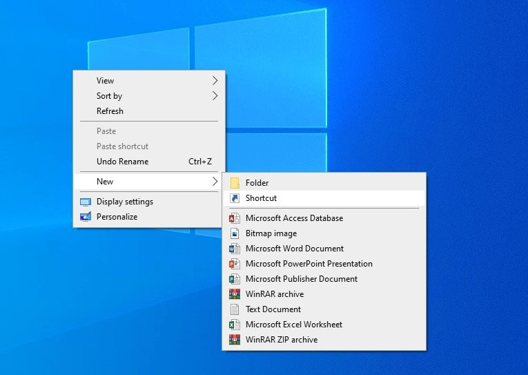Create a new Folder
Image resolution: width=528 pixels, height=375 pixels.
coord(324,183)
